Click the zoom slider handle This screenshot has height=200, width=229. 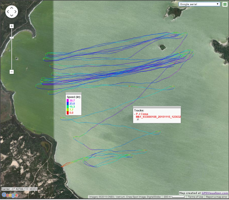coord(11,38)
